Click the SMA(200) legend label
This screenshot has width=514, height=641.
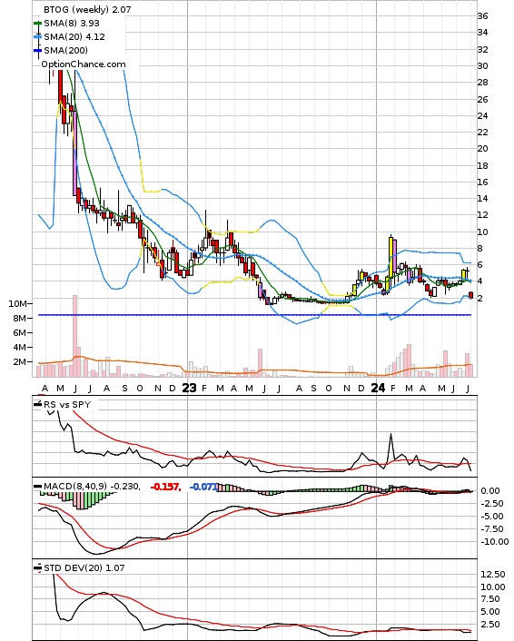tap(65, 50)
